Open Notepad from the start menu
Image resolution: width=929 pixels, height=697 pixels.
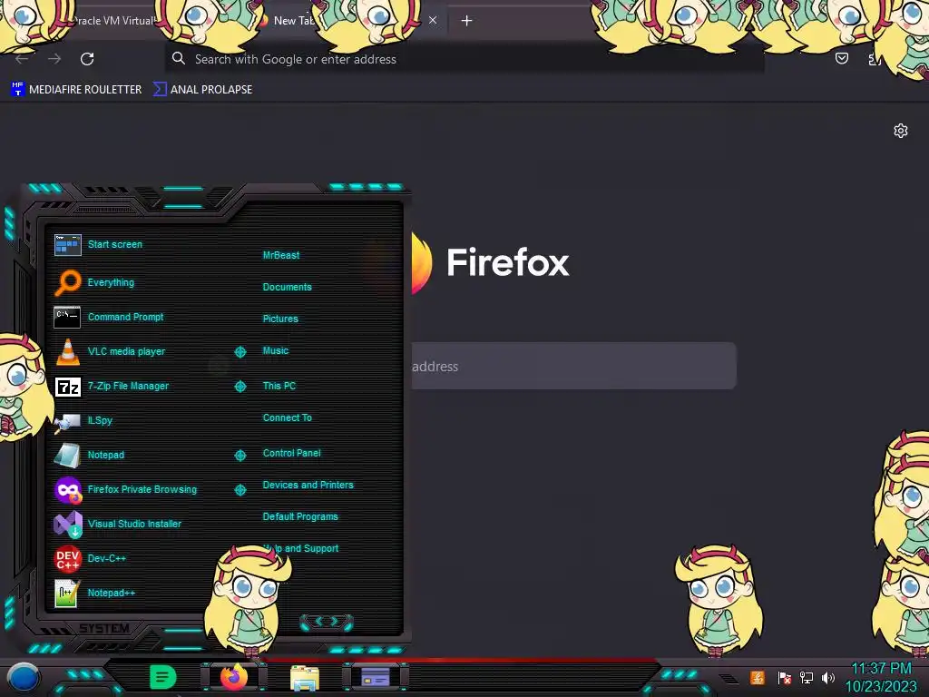[x=89, y=456]
